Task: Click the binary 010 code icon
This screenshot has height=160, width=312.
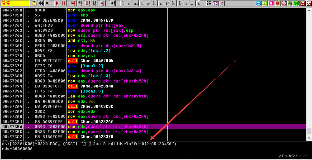Action: 289,3
